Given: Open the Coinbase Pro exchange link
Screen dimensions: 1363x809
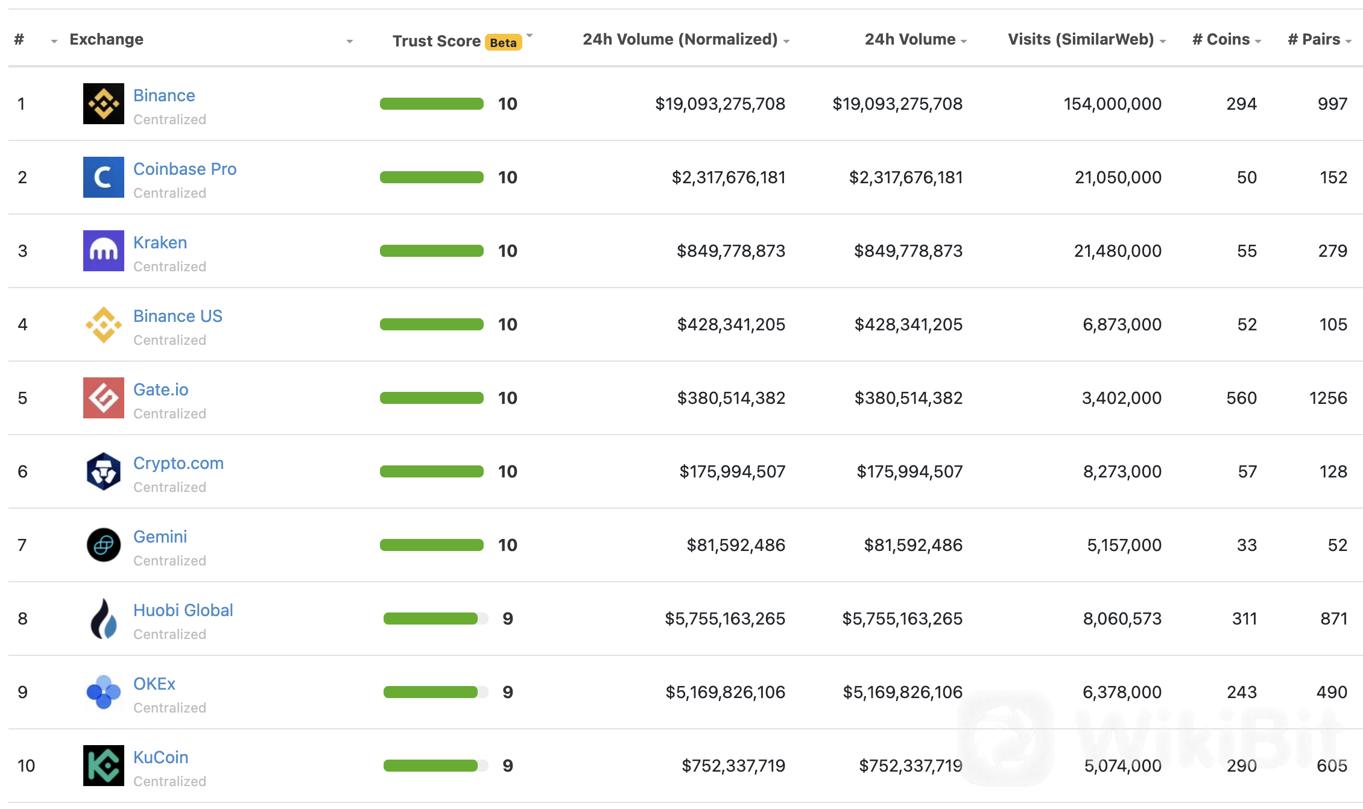Looking at the screenshot, I should coord(185,169).
